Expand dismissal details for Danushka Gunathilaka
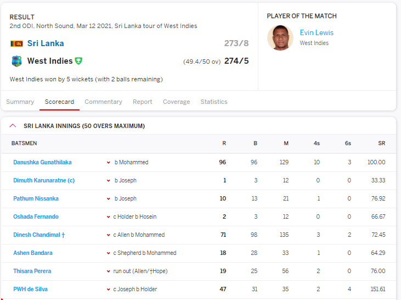The height and width of the screenshot is (300, 401). pyautogui.click(x=109, y=163)
